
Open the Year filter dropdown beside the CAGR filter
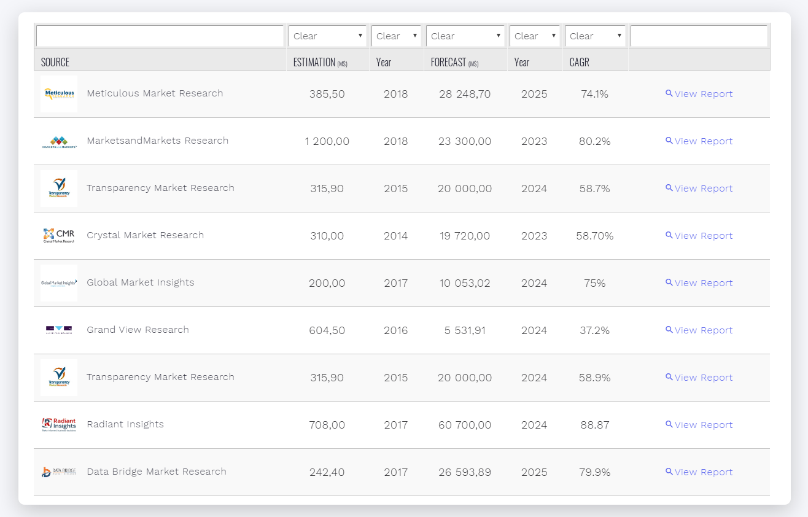535,36
